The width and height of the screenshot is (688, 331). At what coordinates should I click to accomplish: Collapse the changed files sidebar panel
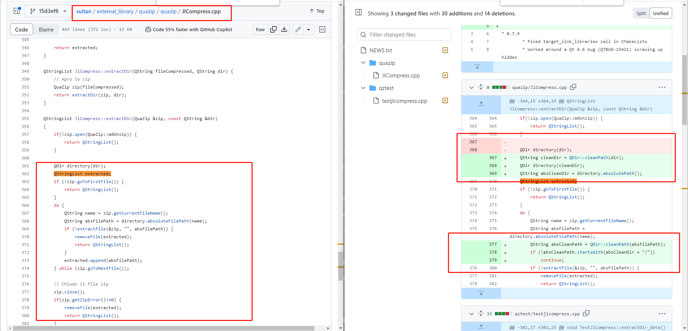click(358, 12)
